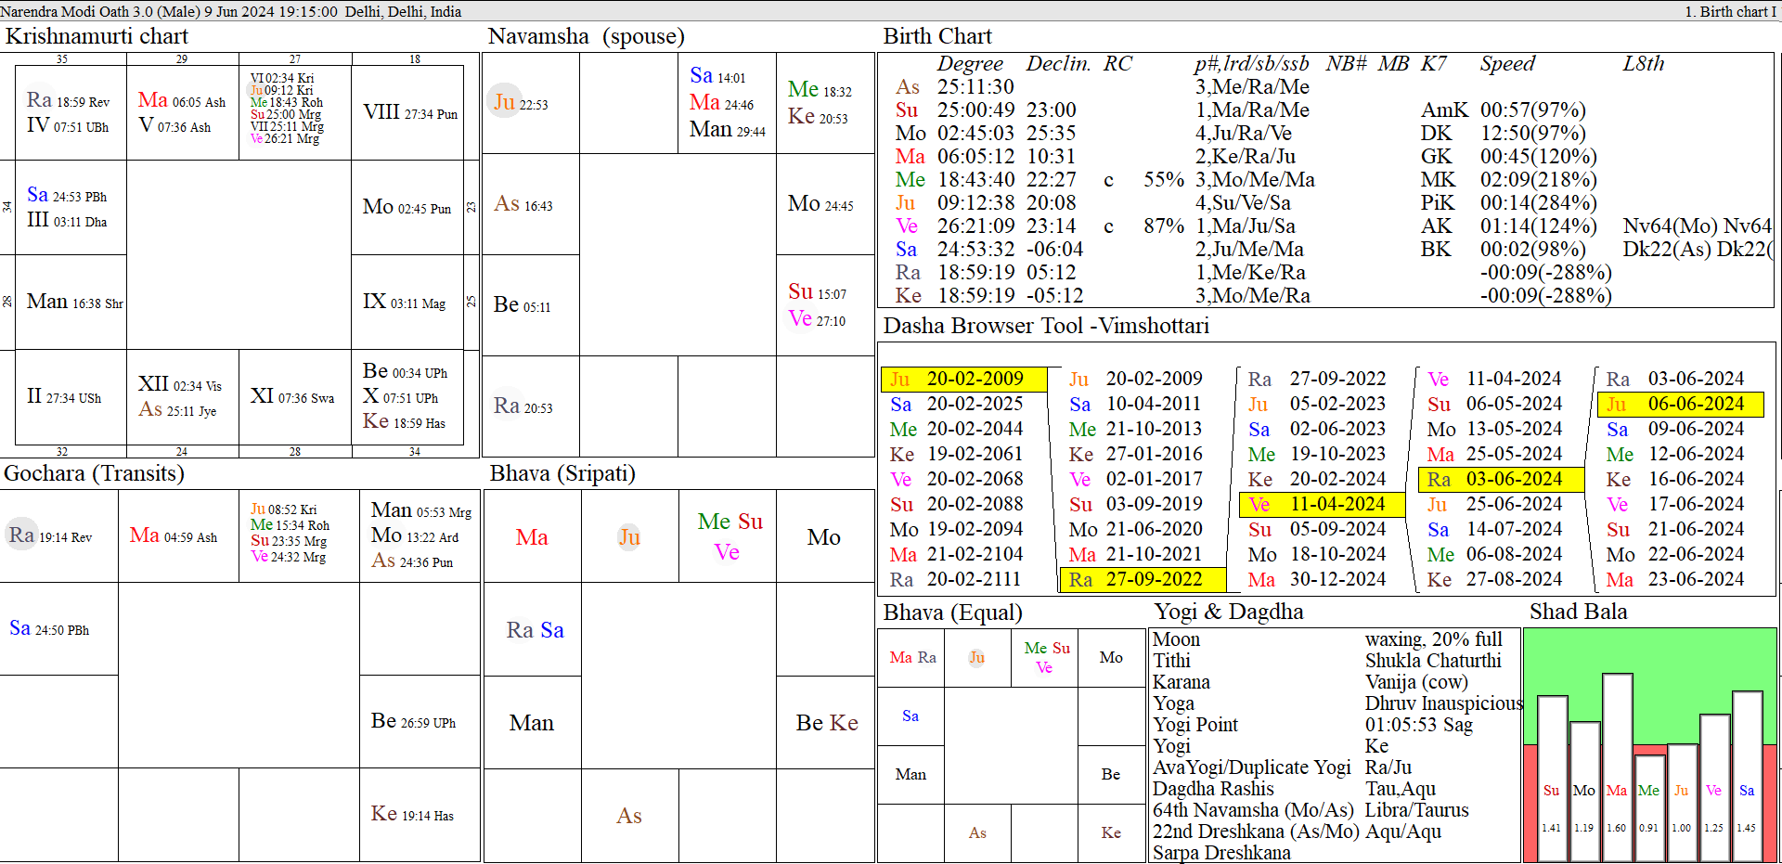Click the circled Ra glyph in the Krishnamurti chart
1782x864 pixels.
pos(38,100)
